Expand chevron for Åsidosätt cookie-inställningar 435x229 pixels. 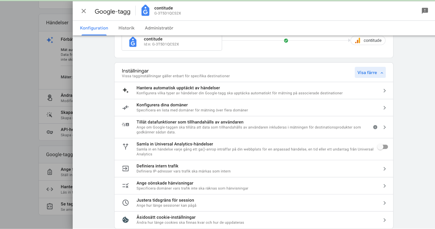pyautogui.click(x=384, y=220)
